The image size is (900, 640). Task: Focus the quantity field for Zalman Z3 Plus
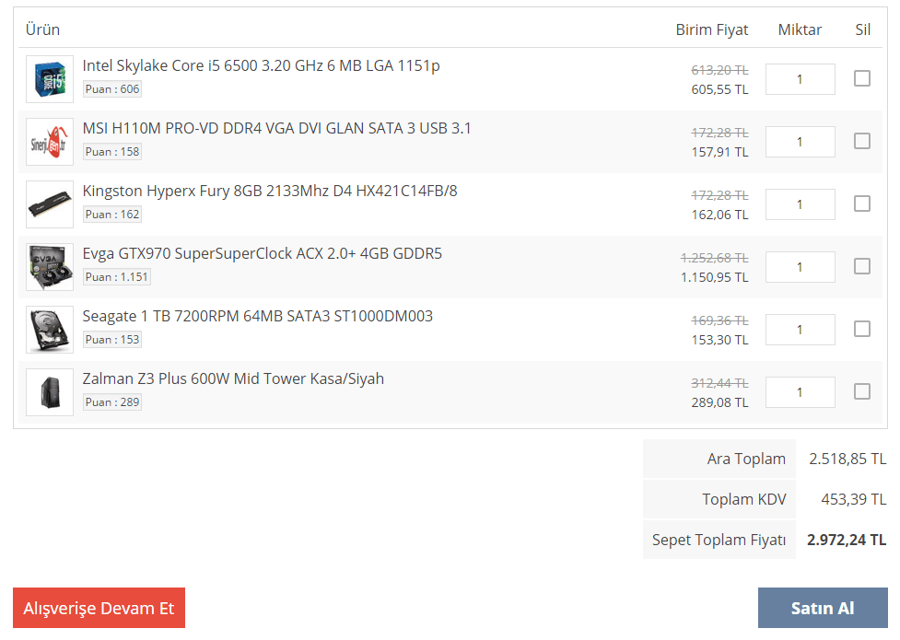click(x=801, y=392)
